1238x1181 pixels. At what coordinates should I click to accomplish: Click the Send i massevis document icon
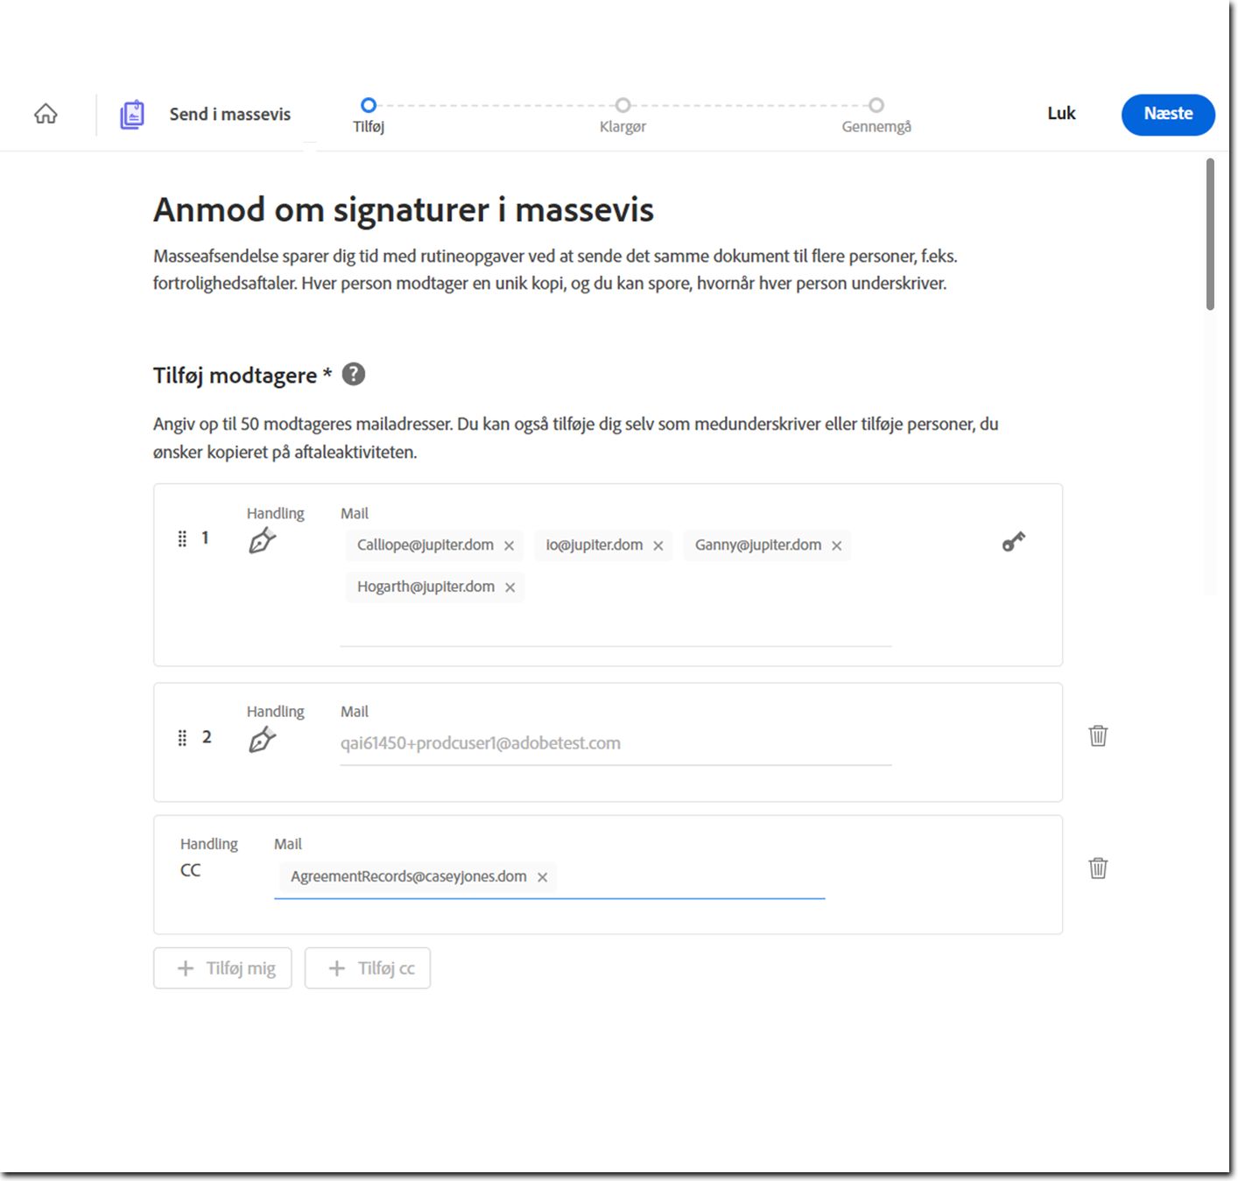pos(132,114)
